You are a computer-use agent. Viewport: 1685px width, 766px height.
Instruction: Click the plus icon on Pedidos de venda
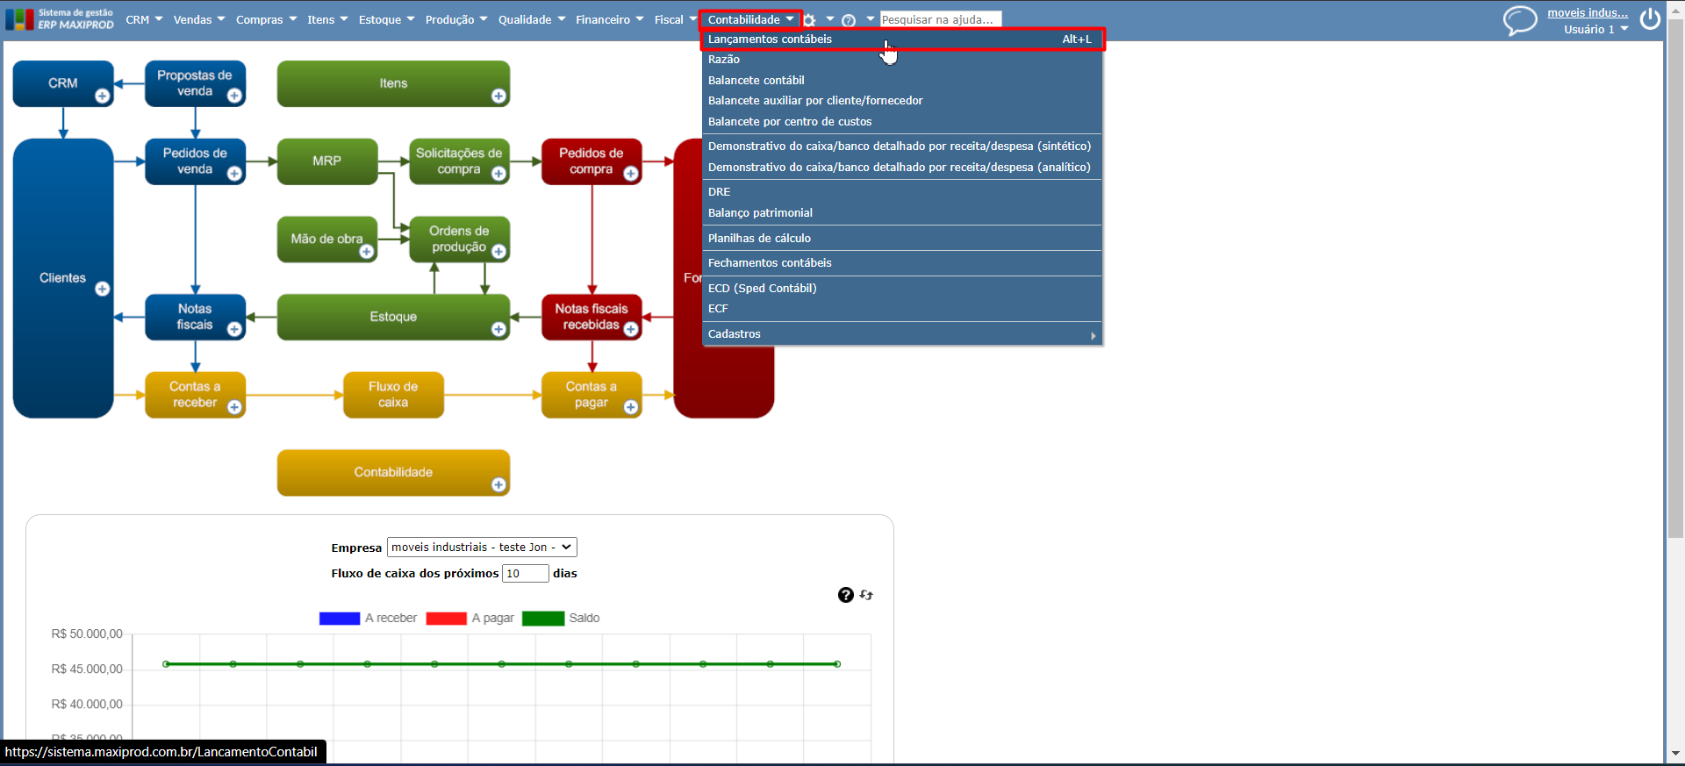pos(234,174)
